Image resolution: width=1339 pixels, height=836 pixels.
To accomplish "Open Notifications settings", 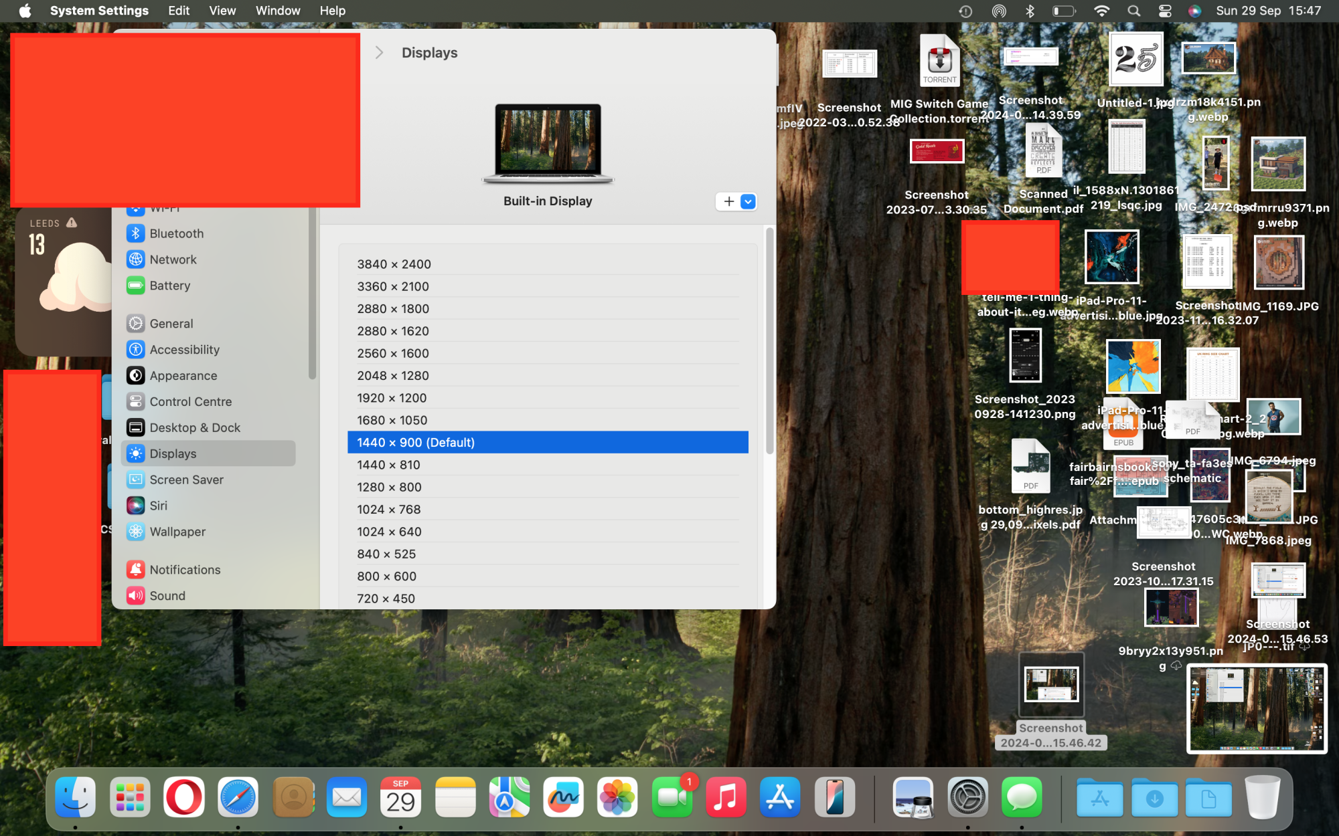I will point(185,570).
